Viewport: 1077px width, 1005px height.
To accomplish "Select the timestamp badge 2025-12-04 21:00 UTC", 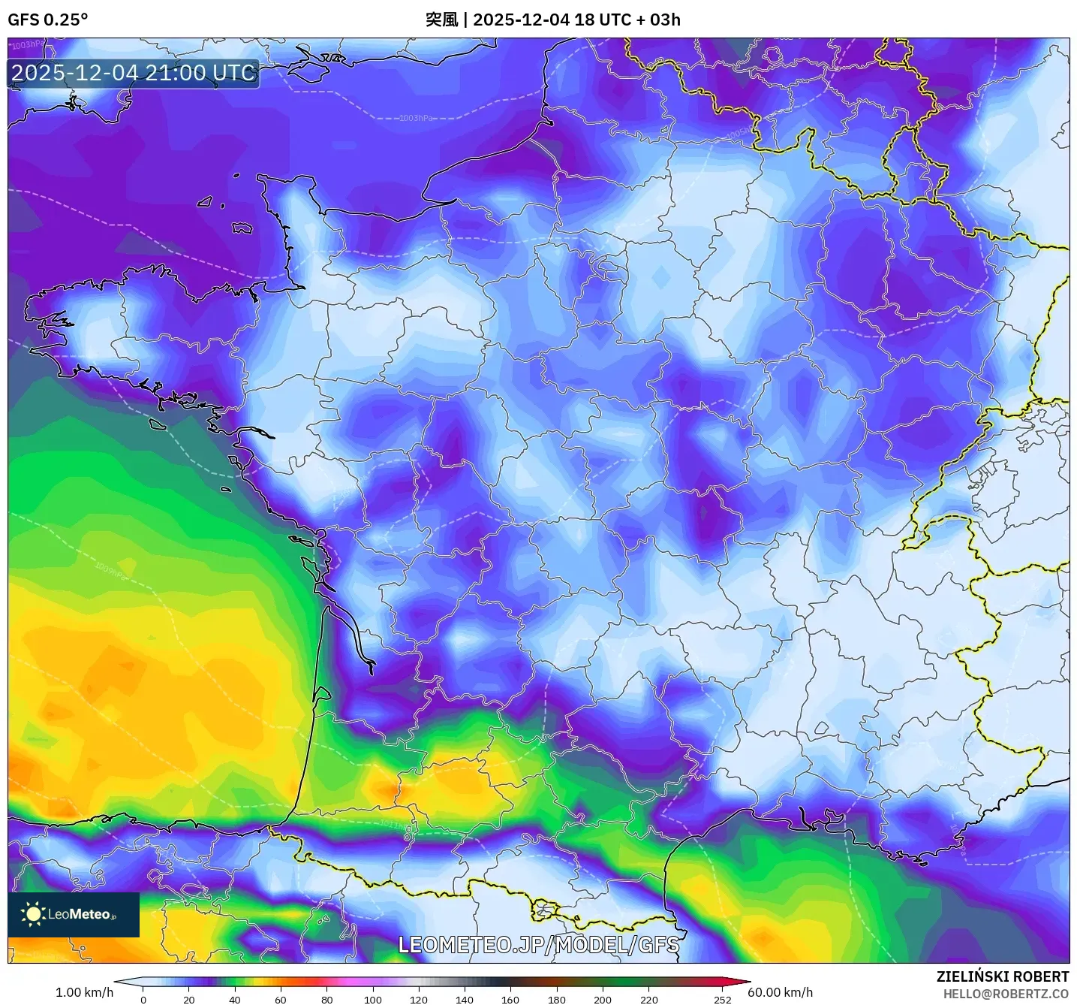I will point(132,73).
